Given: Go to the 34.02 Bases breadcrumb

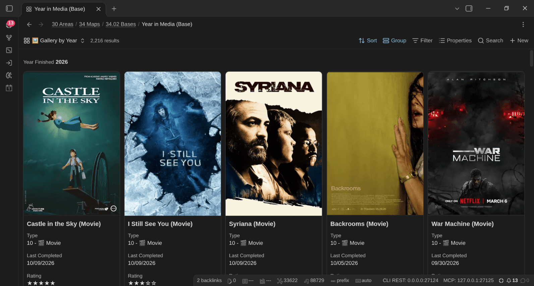Looking at the screenshot, I should (x=121, y=24).
